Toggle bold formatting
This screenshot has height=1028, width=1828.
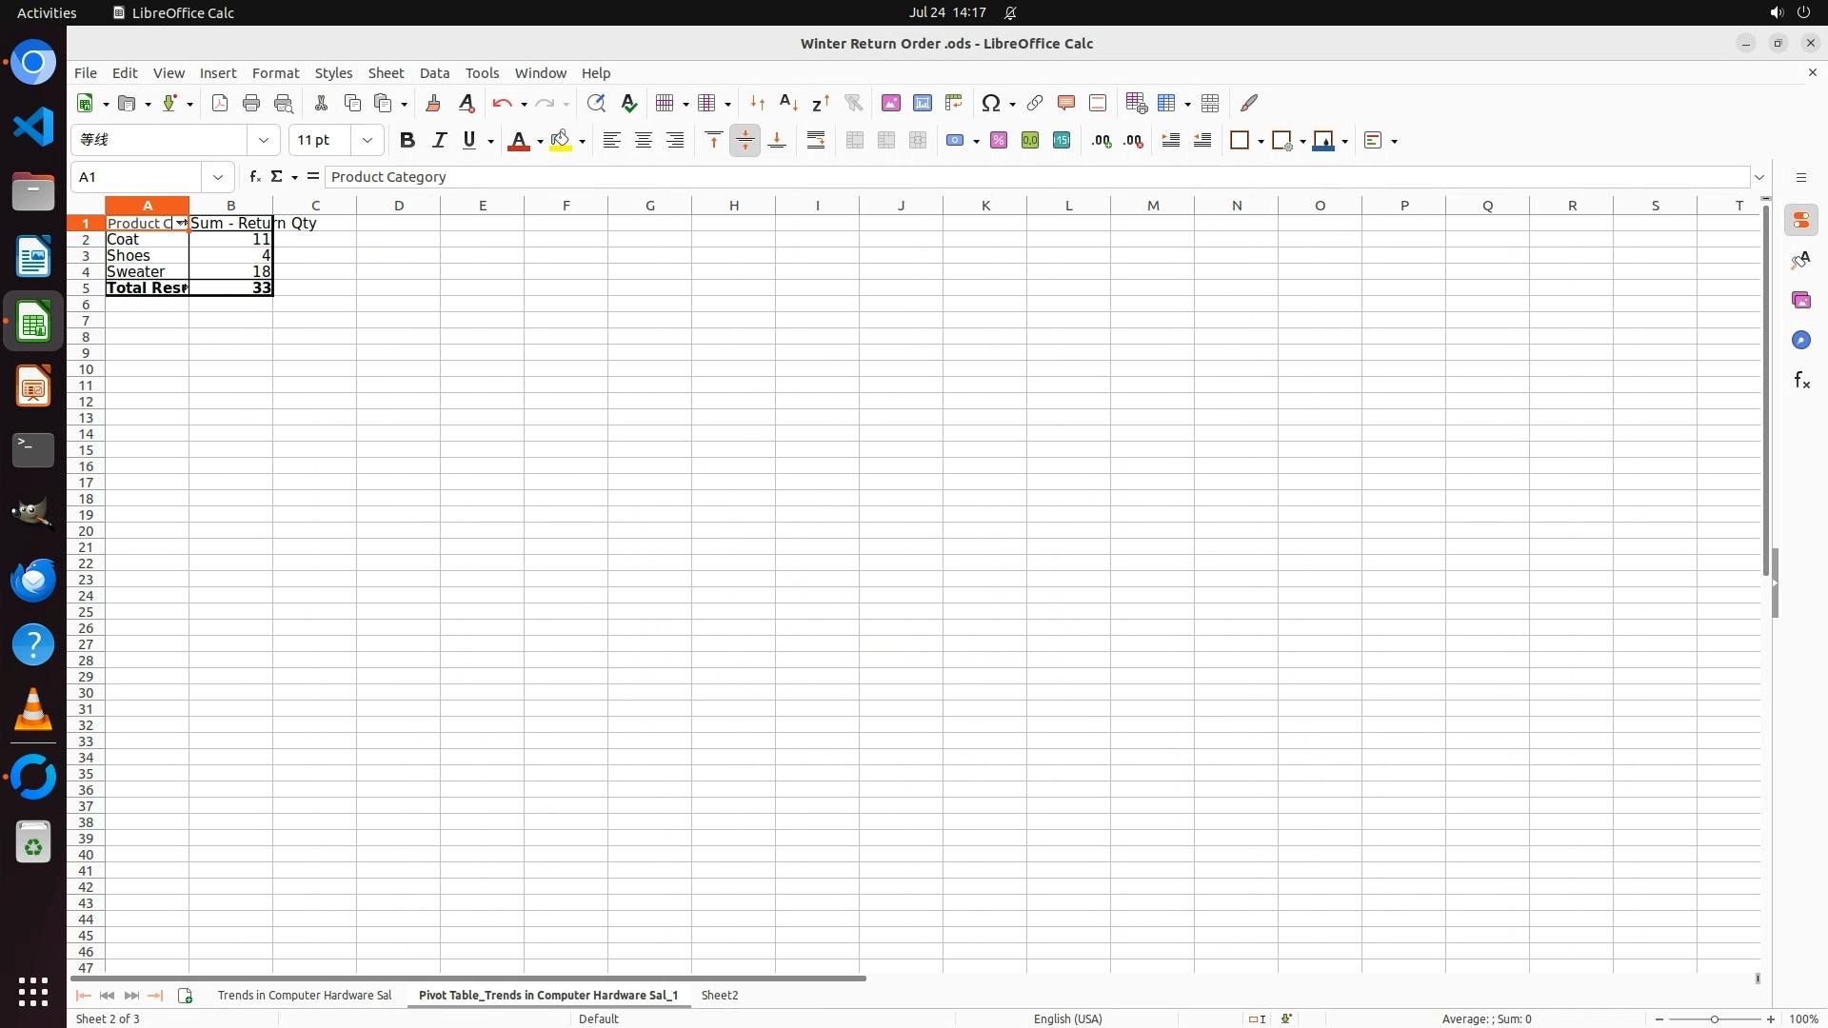click(407, 141)
